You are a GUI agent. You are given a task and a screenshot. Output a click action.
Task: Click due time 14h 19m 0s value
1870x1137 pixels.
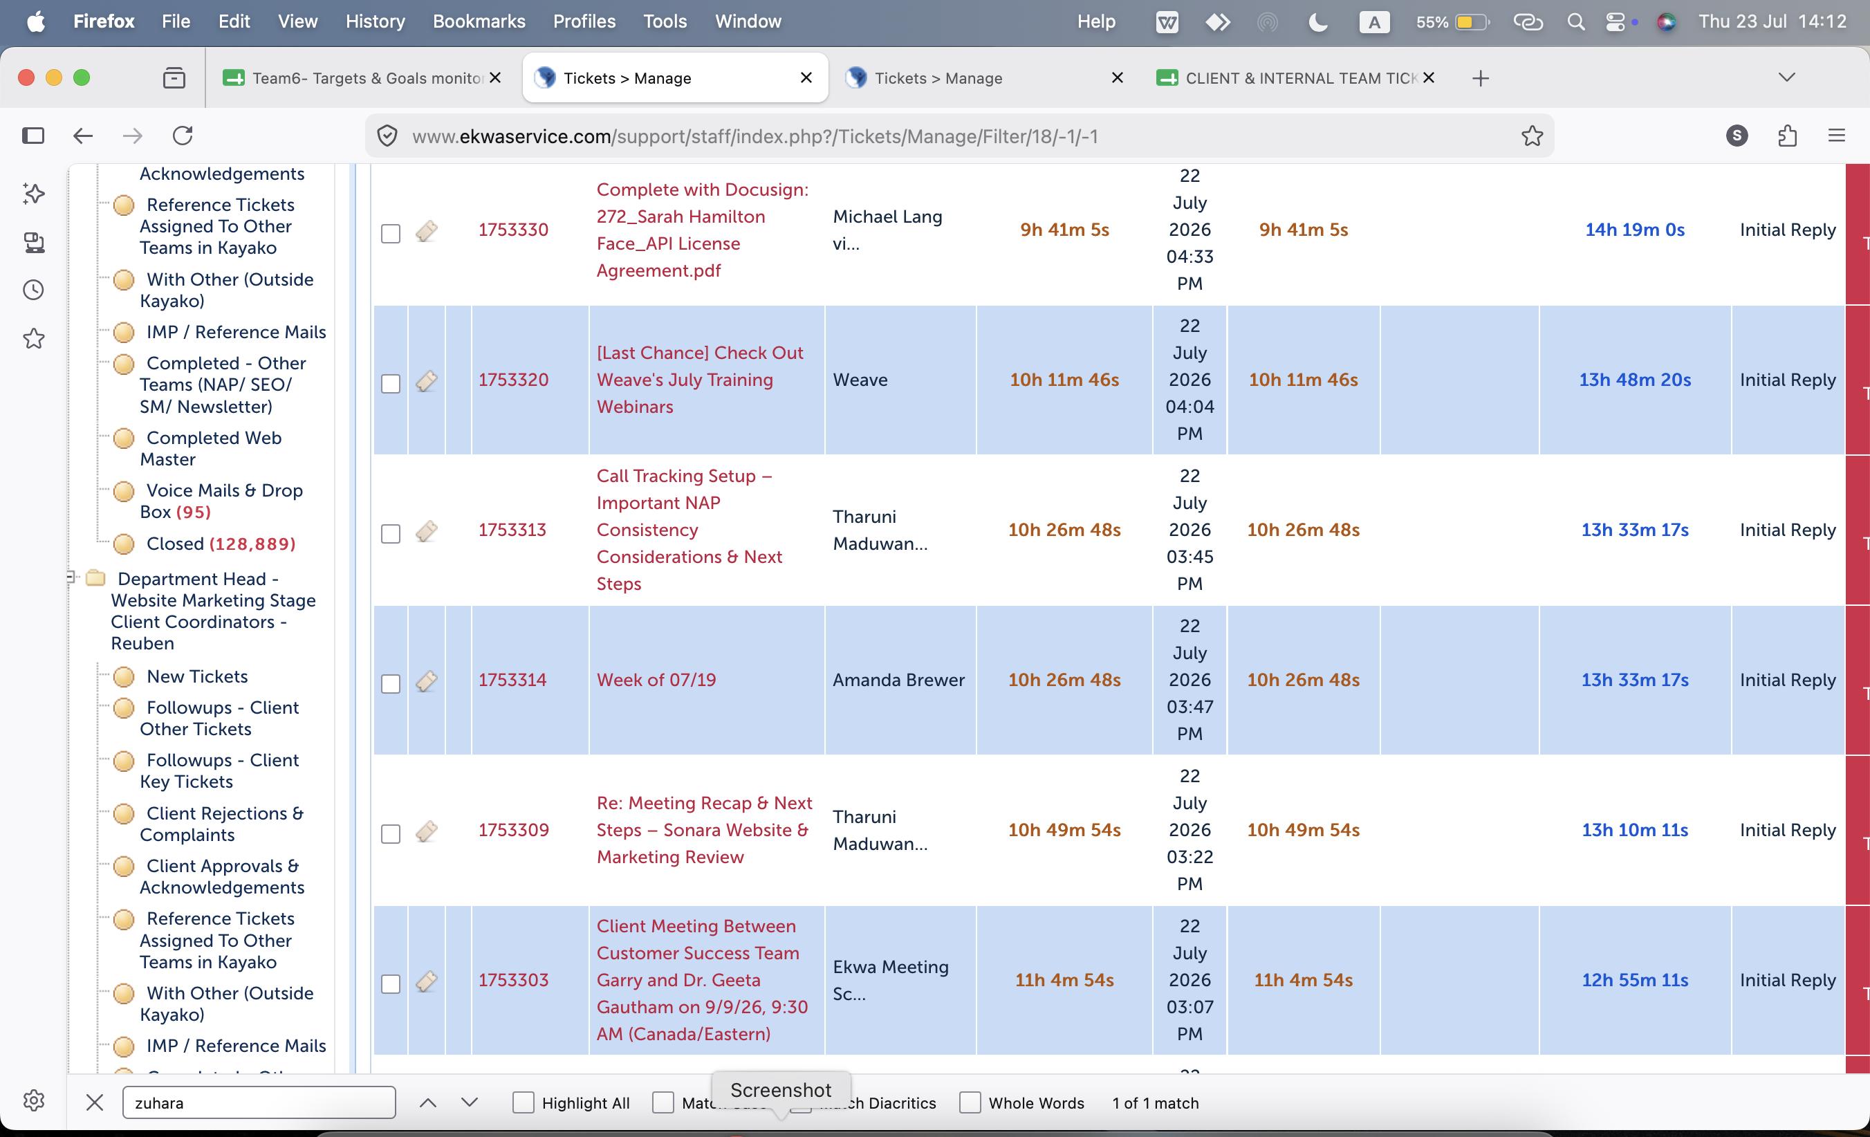pos(1635,230)
